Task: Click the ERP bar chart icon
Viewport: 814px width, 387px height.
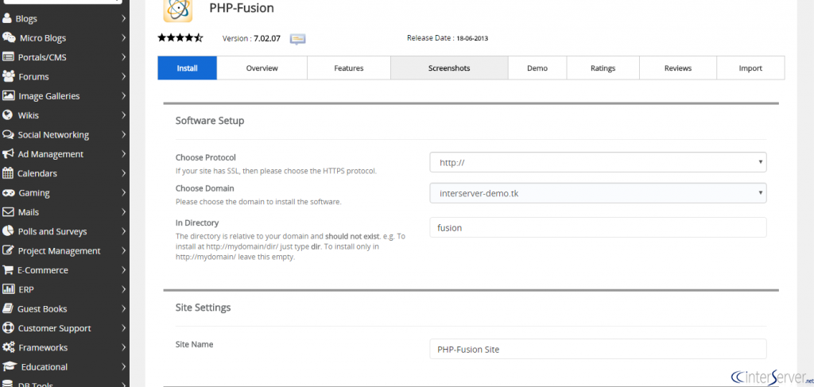Action: point(8,289)
